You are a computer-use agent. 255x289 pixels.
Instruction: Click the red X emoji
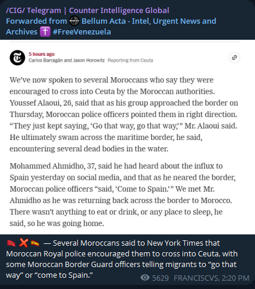24,243
